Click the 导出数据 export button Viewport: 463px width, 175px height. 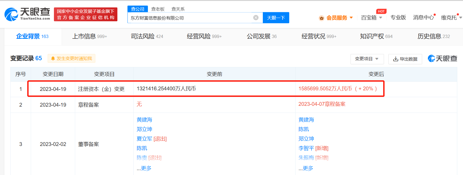tap(405, 59)
